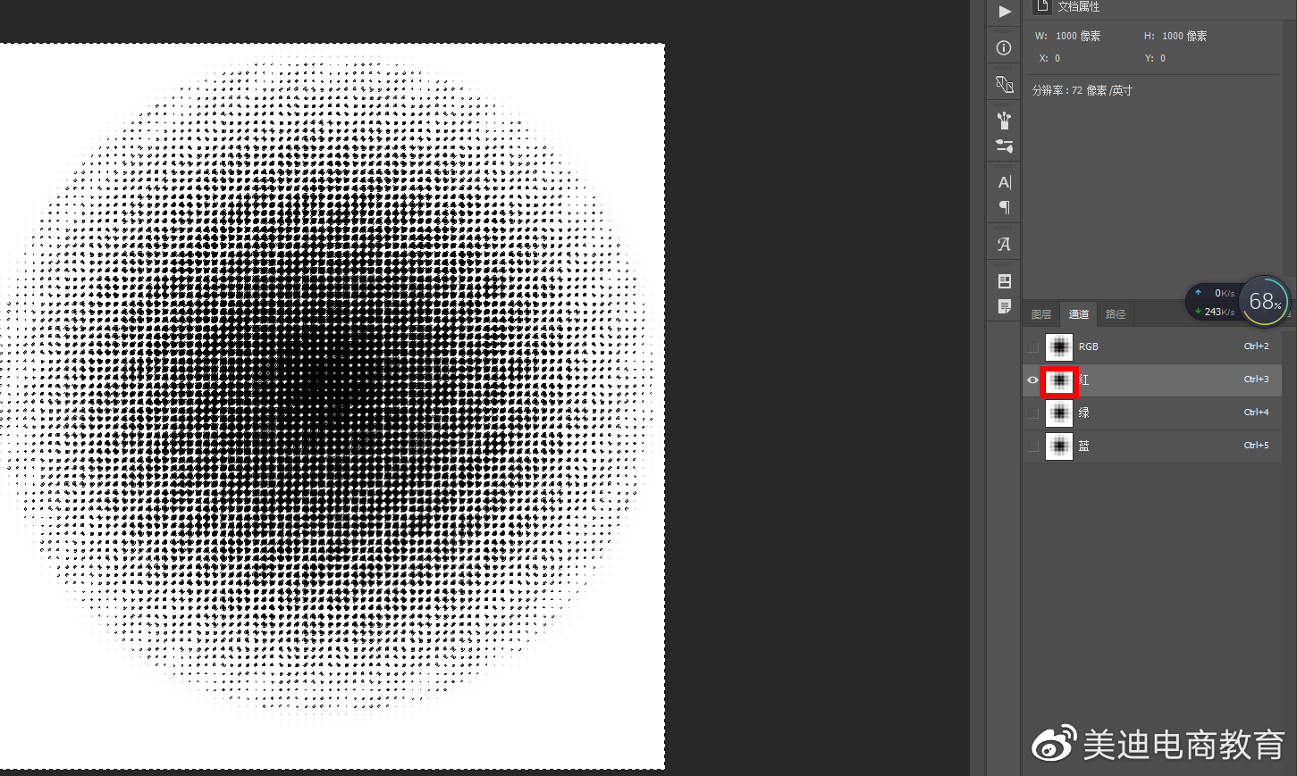This screenshot has width=1297, height=776.
Task: Open the Paragraph panel icon
Action: [1005, 208]
